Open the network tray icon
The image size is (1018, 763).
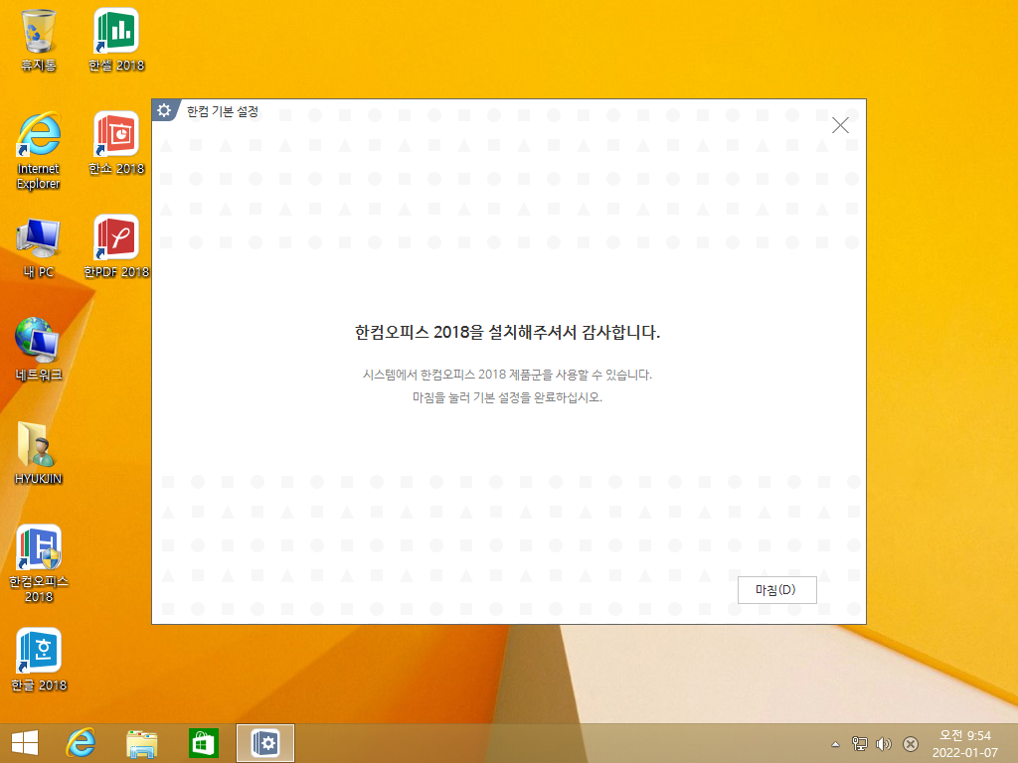coord(860,744)
